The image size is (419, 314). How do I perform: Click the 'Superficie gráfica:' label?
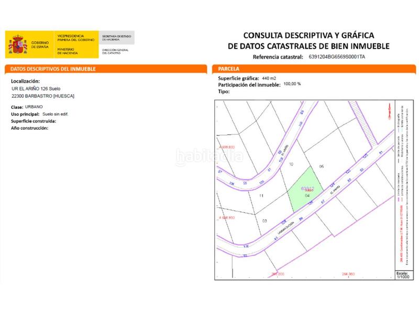[x=238, y=78]
